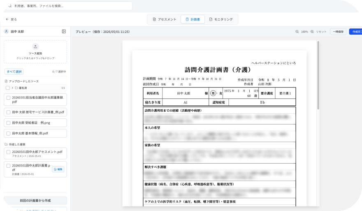Screen dimensions: 362x211
Task: Click file name 田中太郎 基本情報_例.pdf
Action: point(30,134)
